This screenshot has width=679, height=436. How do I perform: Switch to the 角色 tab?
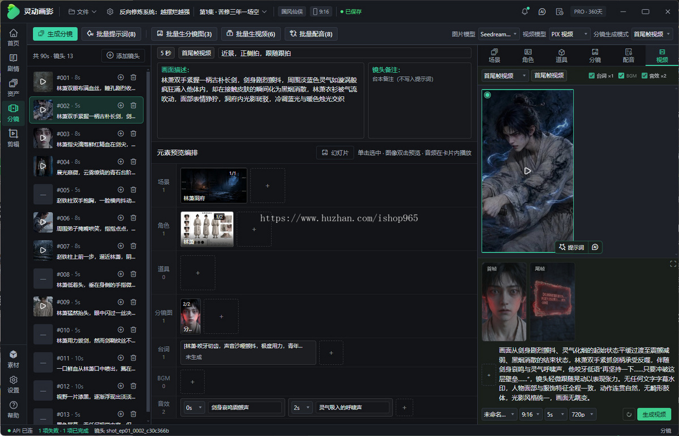point(528,55)
